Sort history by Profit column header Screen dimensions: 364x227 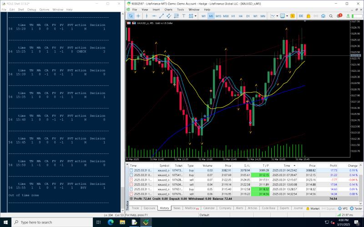tap(334, 166)
